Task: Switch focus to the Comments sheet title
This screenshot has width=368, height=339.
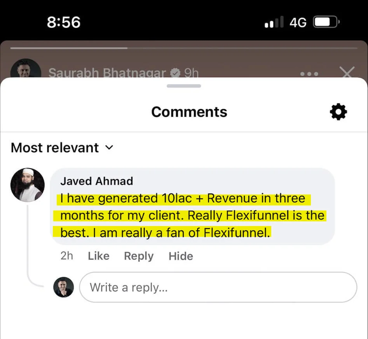Action: [x=189, y=112]
